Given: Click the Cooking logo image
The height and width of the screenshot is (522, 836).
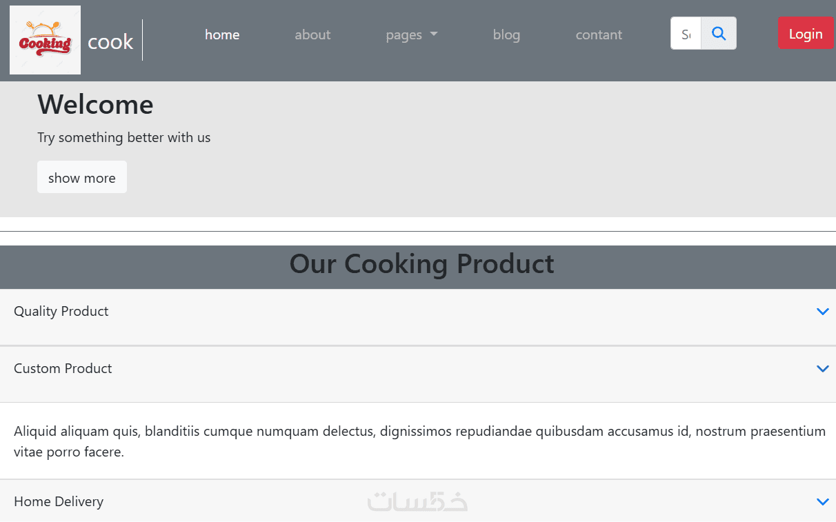Looking at the screenshot, I should pyautogui.click(x=45, y=40).
